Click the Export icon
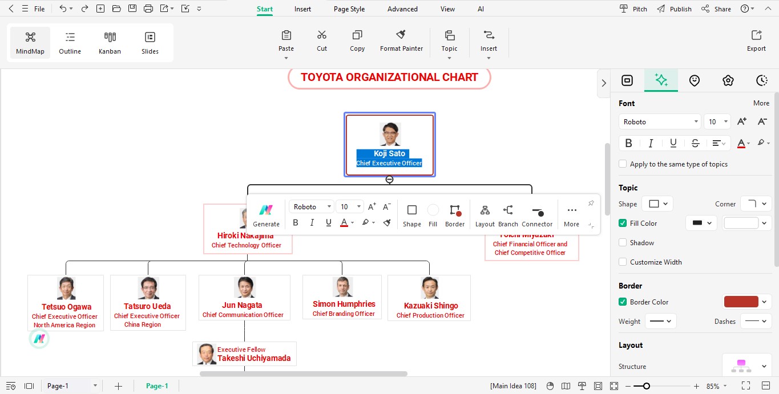Image resolution: width=779 pixels, height=394 pixels. [x=756, y=35]
